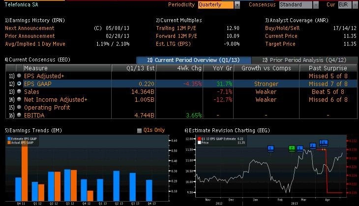Switch to Current Period Overview (Q1/13) tab
Screen dimensions: 359x206
[193, 60]
